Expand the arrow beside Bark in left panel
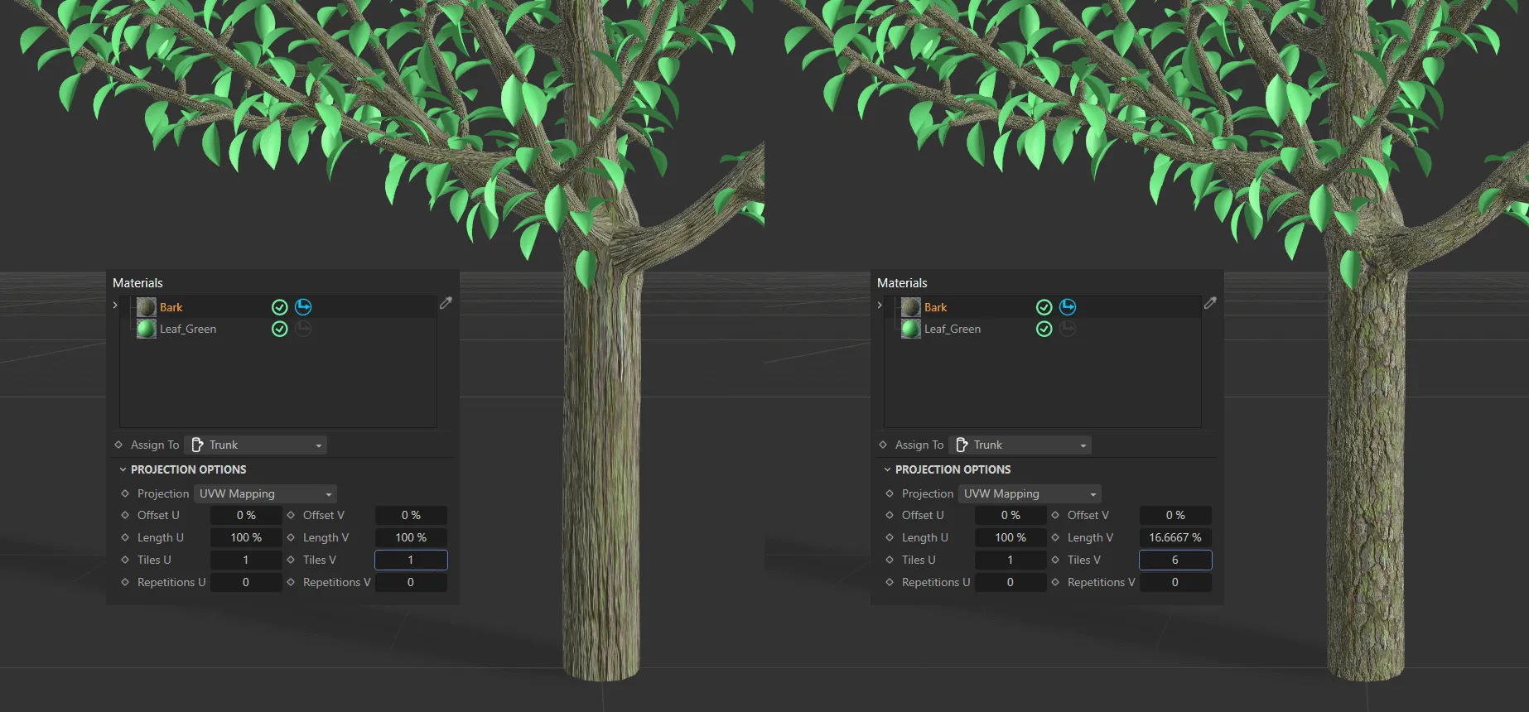 [x=115, y=305]
